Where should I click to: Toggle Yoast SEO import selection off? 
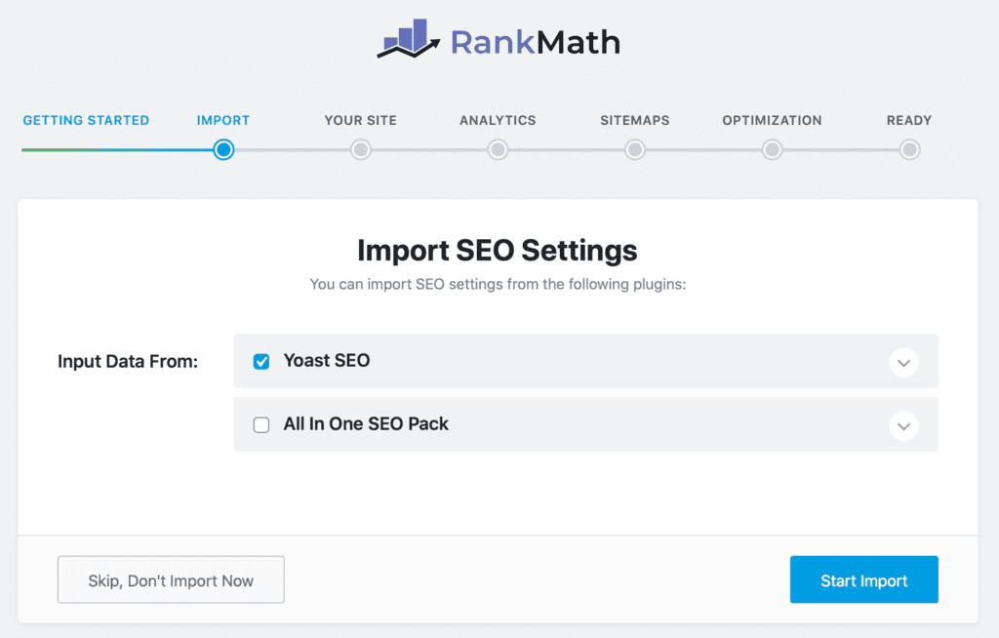coord(260,361)
